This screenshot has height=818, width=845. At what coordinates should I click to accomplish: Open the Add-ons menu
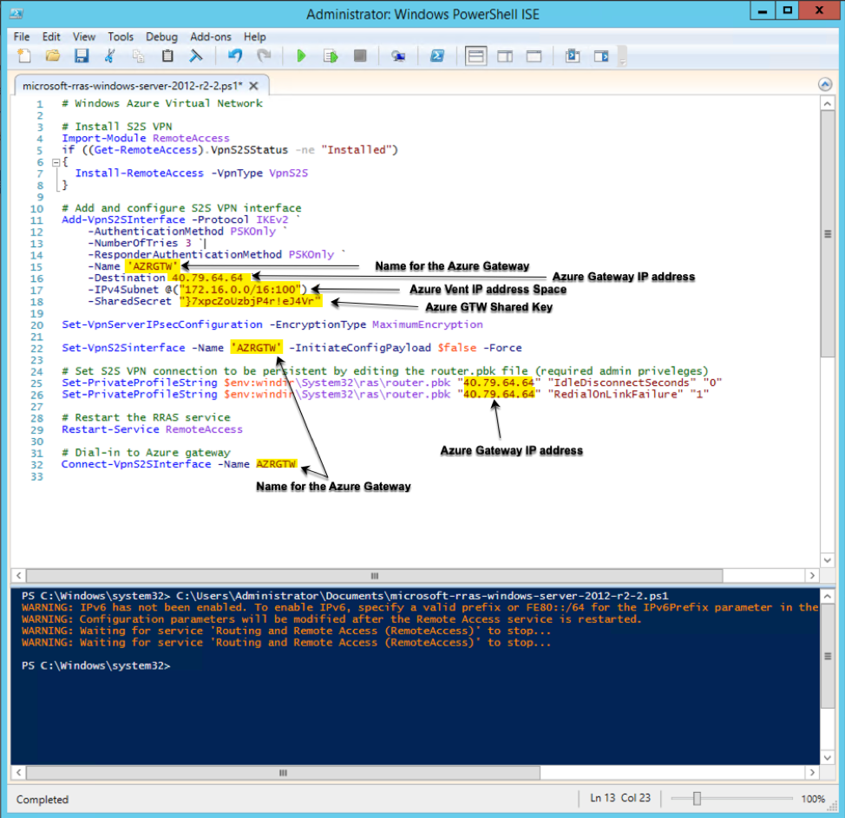point(211,36)
